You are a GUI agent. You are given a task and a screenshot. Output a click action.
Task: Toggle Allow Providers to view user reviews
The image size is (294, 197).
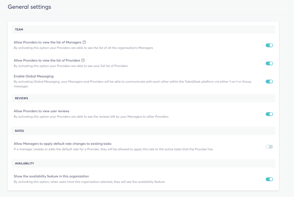pos(269,114)
